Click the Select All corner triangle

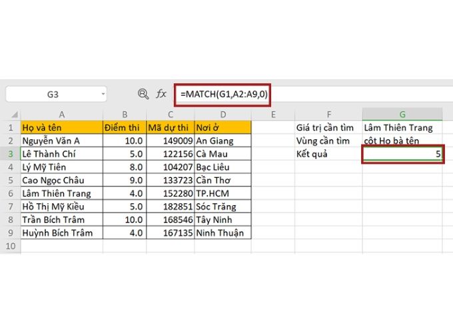coord(12,115)
